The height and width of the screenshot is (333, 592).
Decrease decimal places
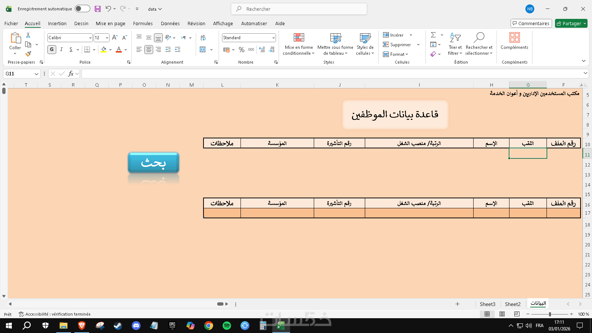click(272, 50)
